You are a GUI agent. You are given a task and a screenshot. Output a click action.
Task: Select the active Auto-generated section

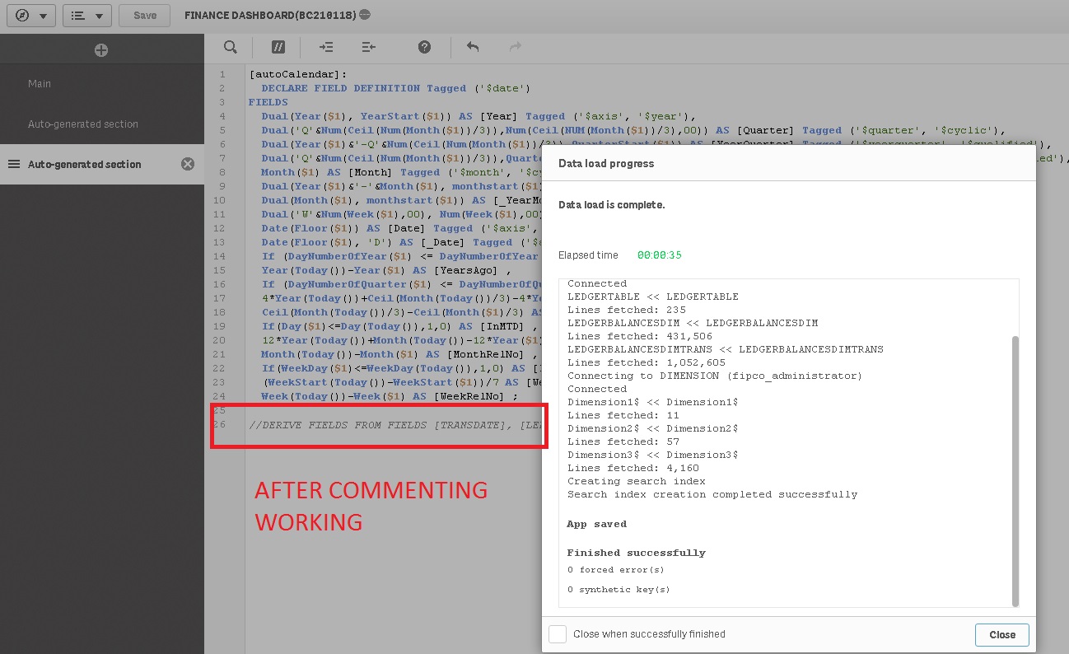(x=102, y=164)
